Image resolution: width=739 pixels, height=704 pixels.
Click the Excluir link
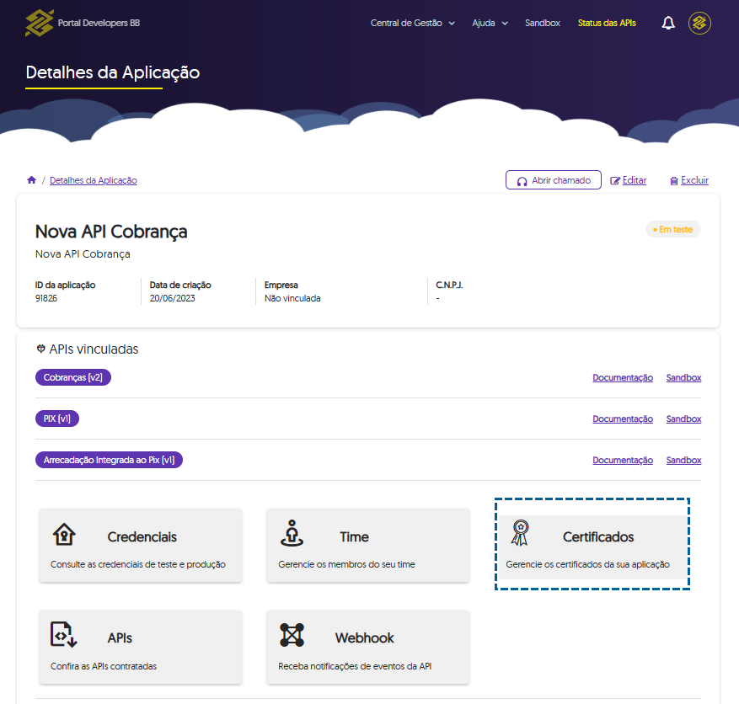pyautogui.click(x=694, y=180)
